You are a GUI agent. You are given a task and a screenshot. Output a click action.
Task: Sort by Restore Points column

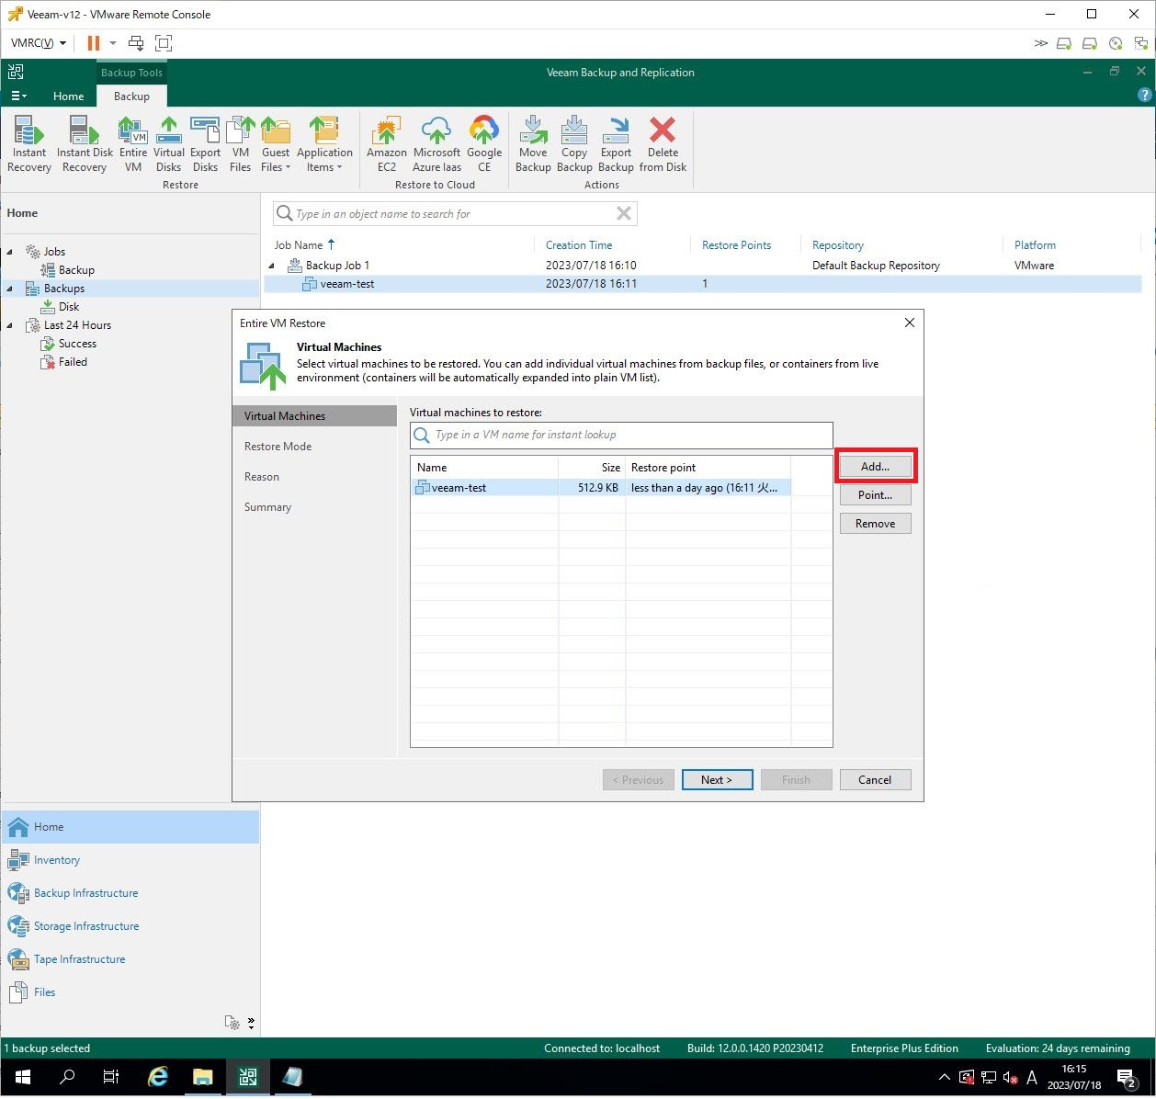736,245
